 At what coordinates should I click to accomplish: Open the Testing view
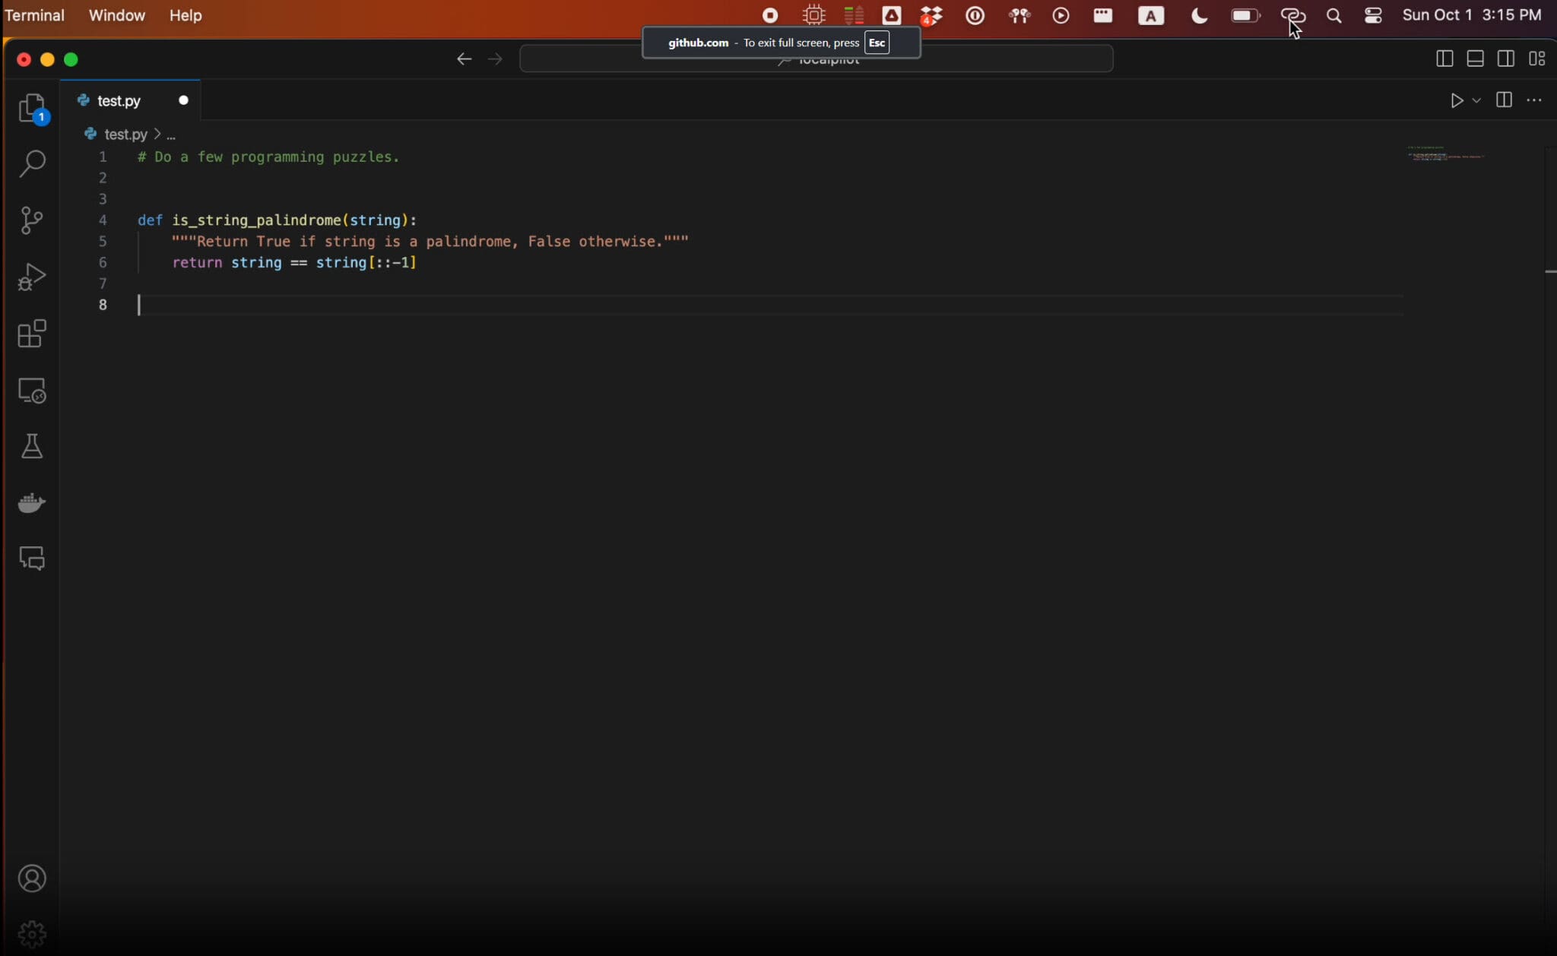(x=32, y=446)
